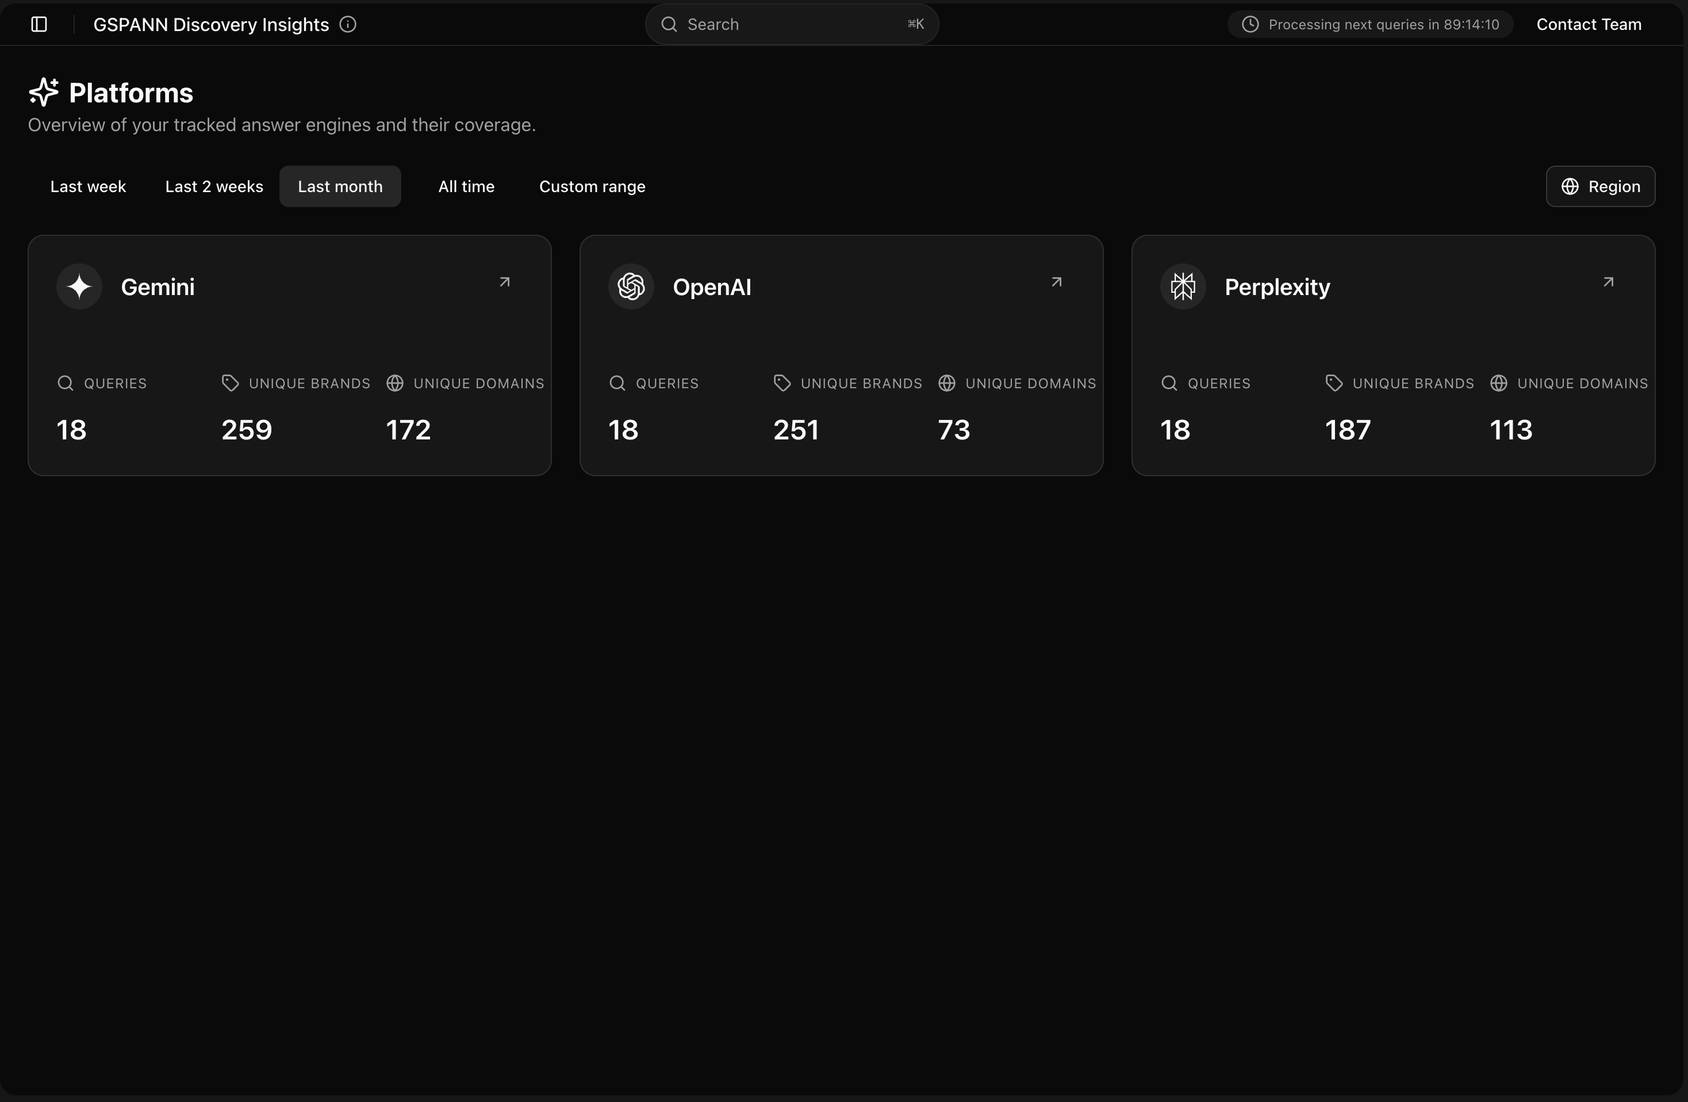Open the OpenAI platform card title
Image resolution: width=1688 pixels, height=1102 pixels.
(712, 286)
